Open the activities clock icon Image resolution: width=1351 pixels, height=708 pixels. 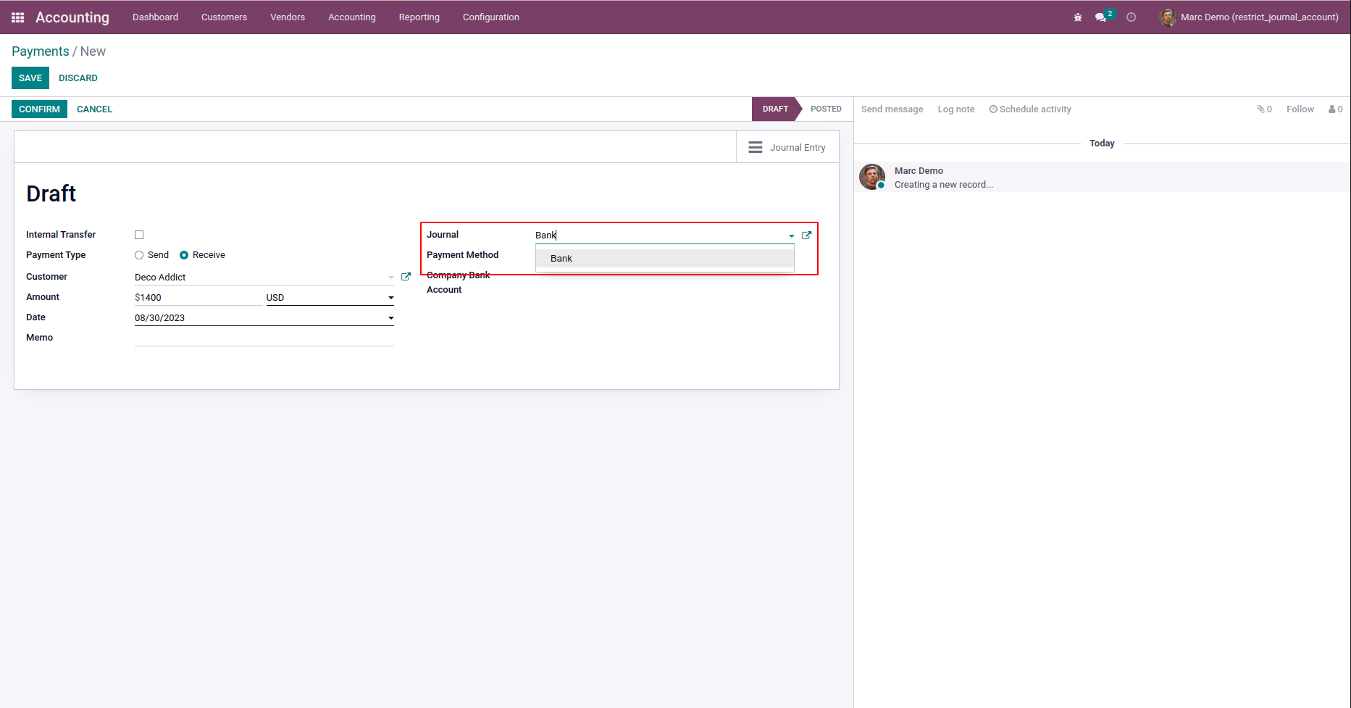(1131, 17)
